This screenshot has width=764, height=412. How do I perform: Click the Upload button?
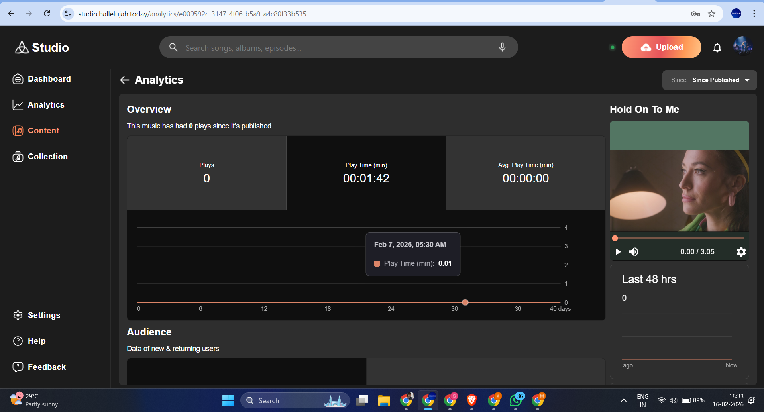click(661, 47)
